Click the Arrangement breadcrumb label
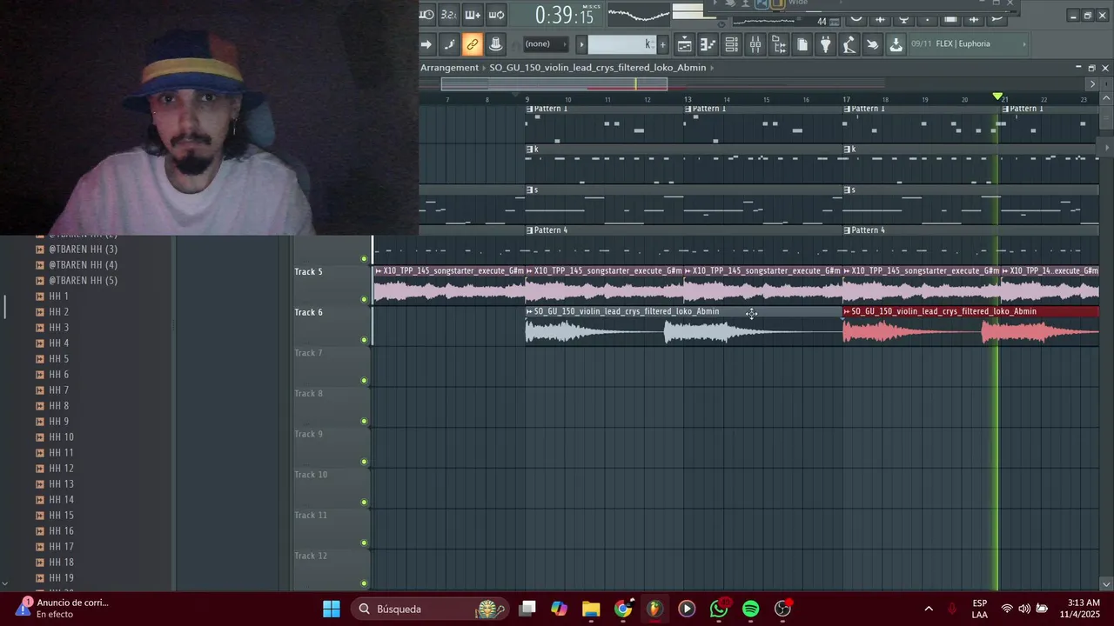Viewport: 1114px width, 626px height. 449,68
